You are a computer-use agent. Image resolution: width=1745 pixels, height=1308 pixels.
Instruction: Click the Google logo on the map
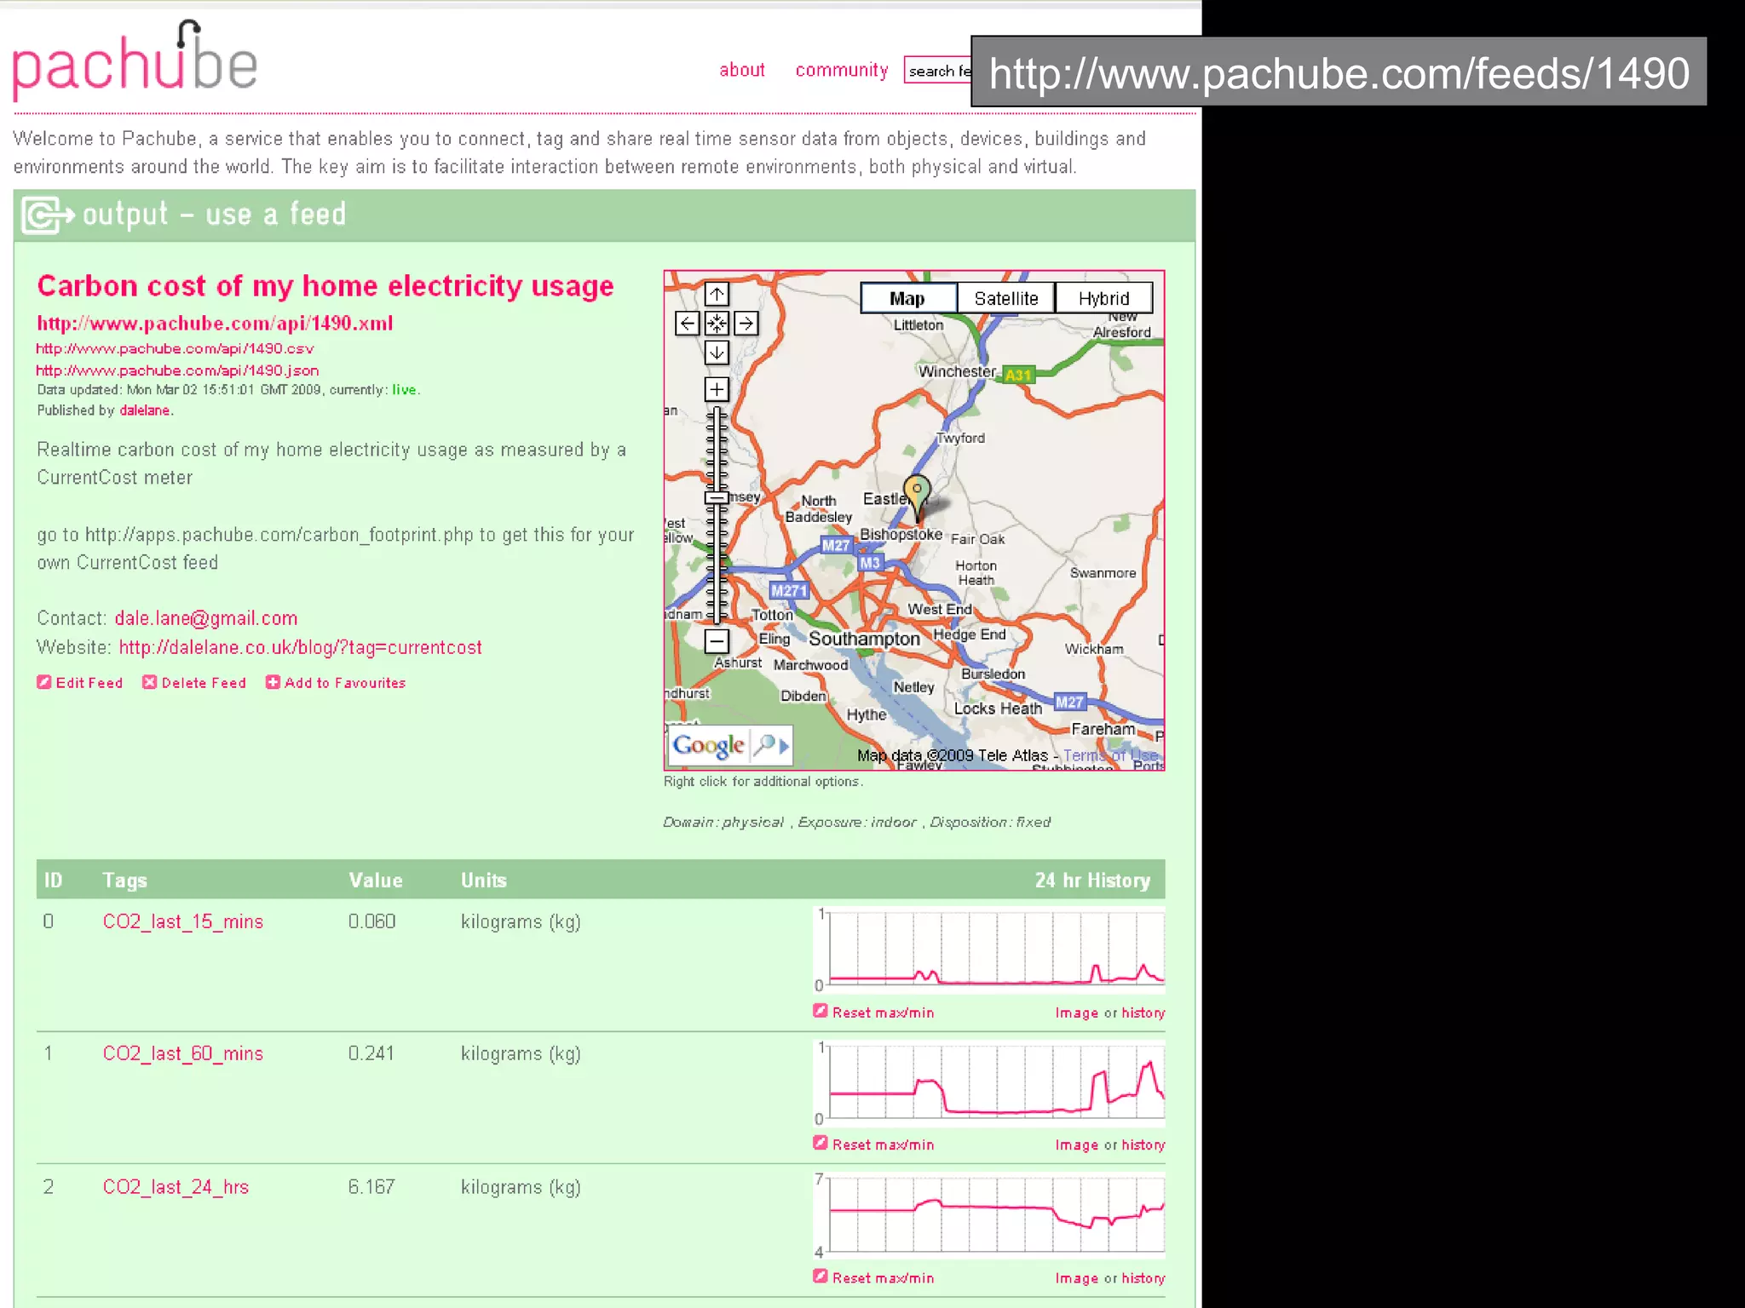[x=709, y=746]
